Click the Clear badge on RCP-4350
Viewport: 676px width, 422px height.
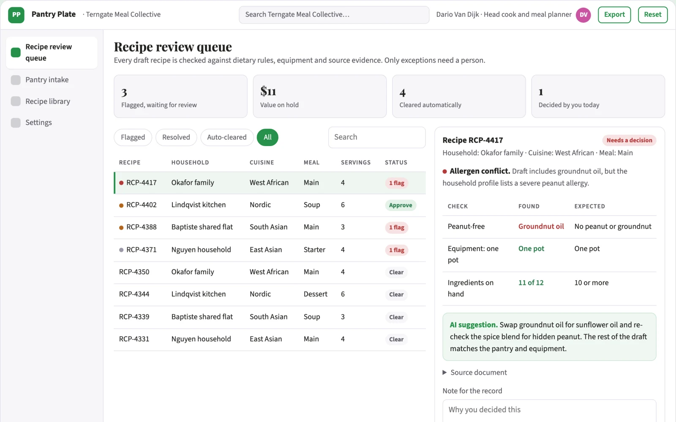click(396, 272)
